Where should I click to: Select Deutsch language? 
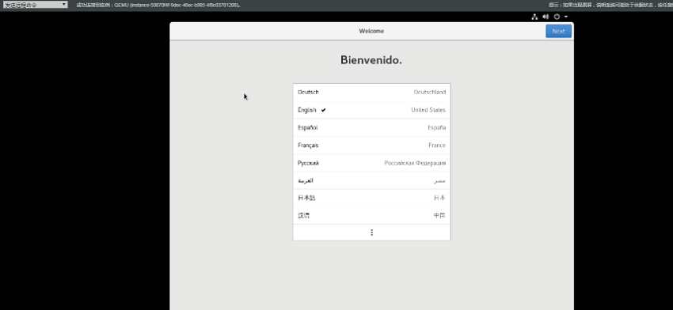click(x=371, y=93)
